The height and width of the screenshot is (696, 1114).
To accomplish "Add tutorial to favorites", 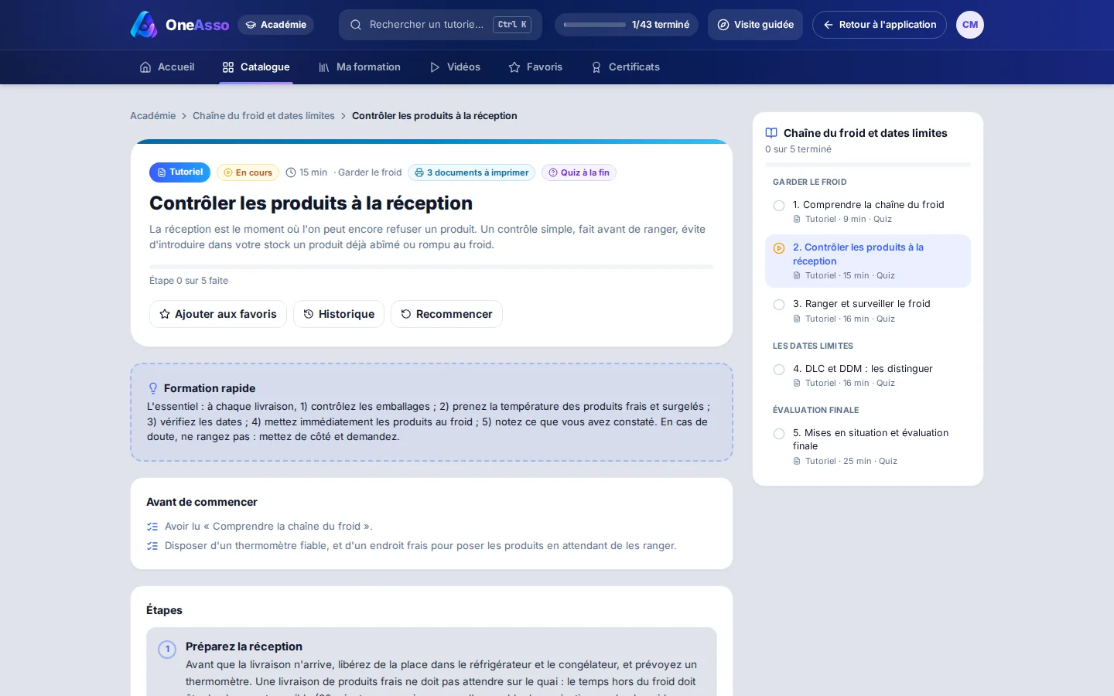I will [x=218, y=314].
